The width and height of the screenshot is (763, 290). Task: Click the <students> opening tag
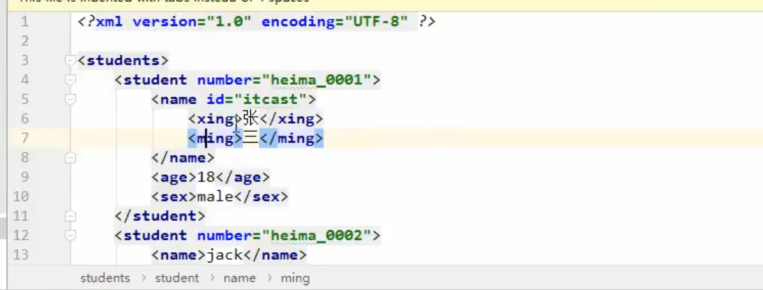(124, 61)
